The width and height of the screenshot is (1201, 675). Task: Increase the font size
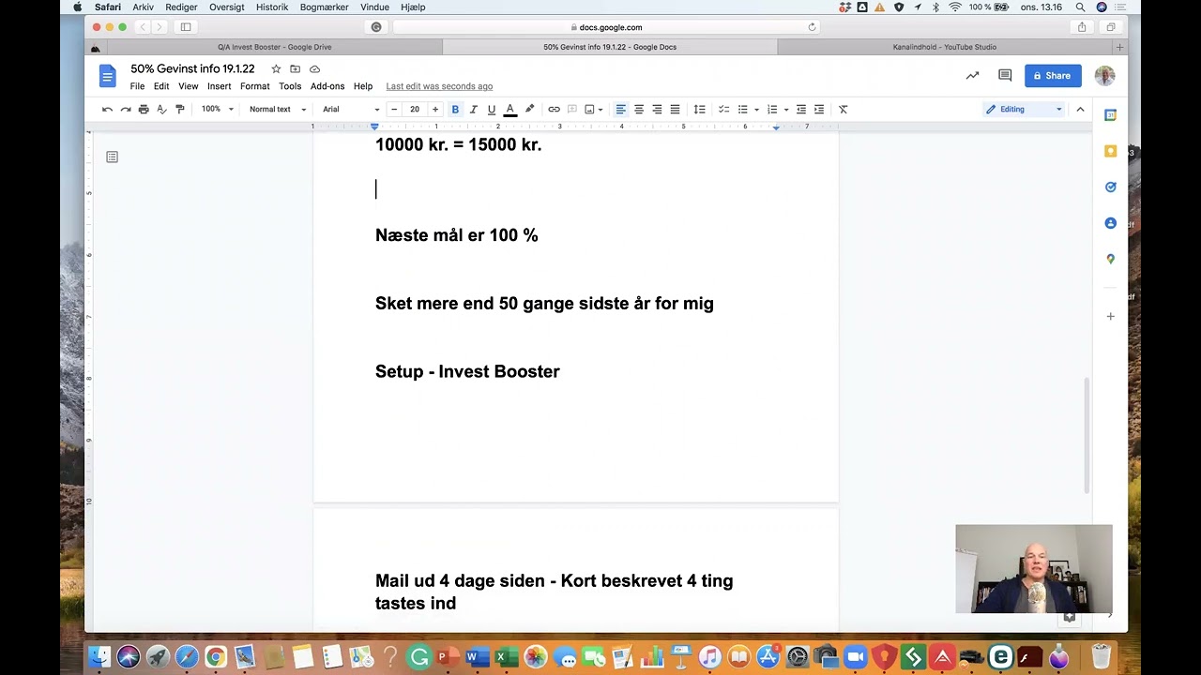(x=435, y=110)
